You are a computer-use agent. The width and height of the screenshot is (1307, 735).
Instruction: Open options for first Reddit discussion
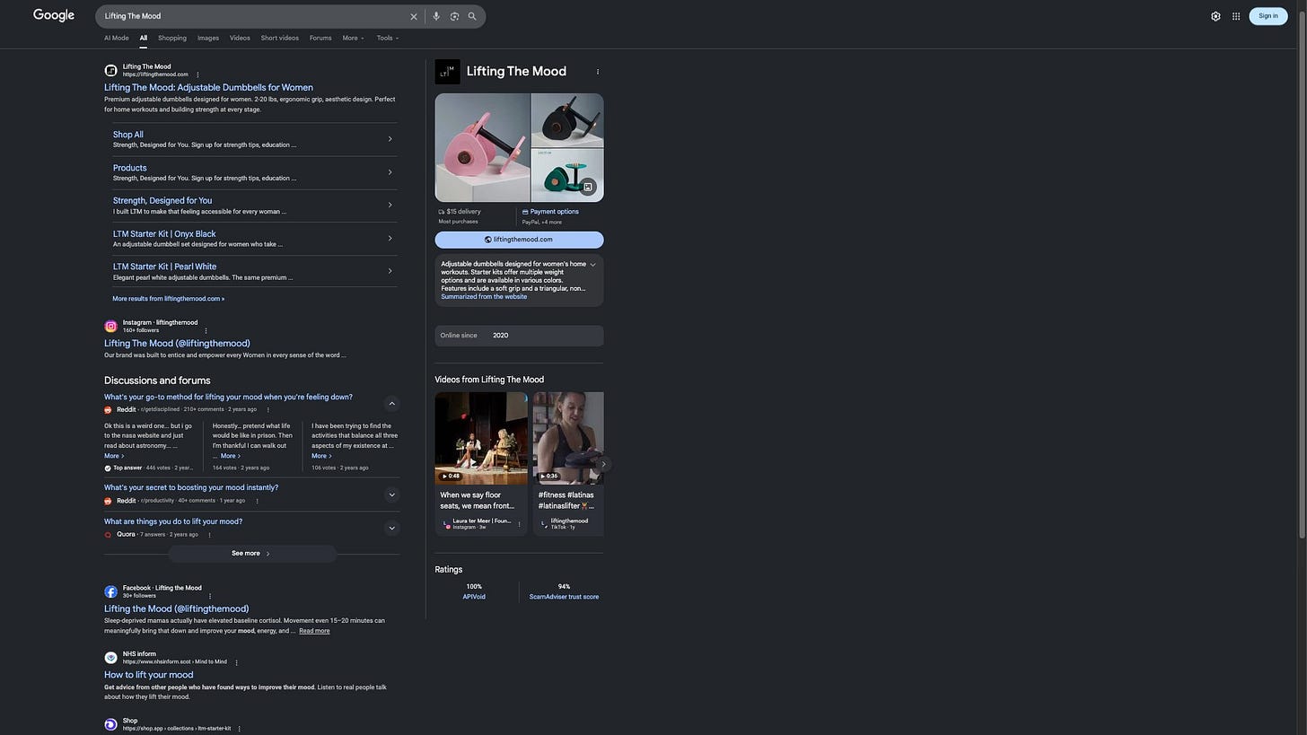coord(268,410)
